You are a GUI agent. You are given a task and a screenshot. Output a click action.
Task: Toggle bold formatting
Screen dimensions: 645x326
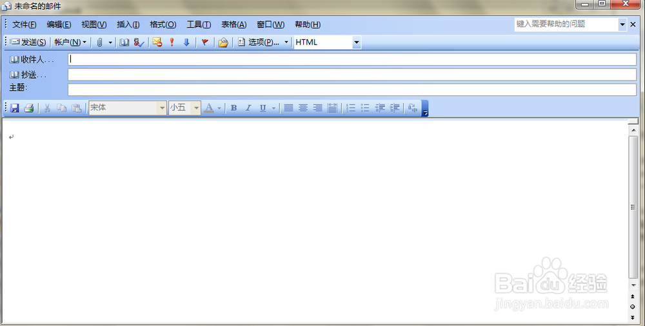(x=233, y=108)
